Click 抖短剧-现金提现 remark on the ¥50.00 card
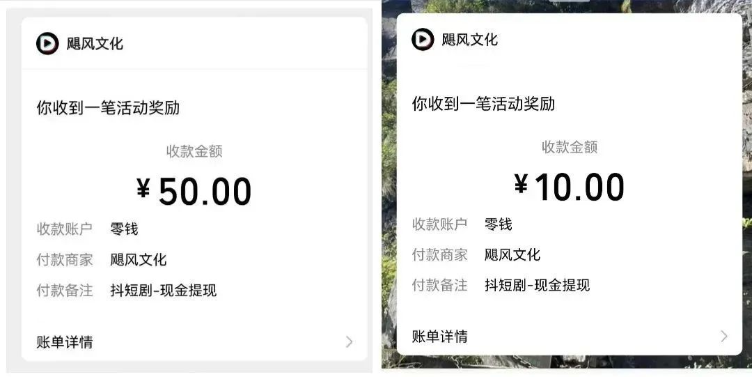The height and width of the screenshot is (377, 752). [x=164, y=290]
